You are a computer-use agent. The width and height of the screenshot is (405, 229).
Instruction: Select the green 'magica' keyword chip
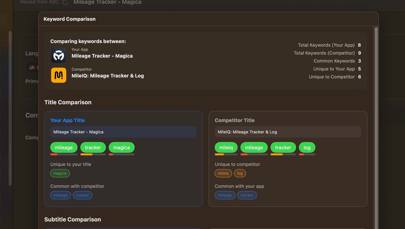point(121,148)
